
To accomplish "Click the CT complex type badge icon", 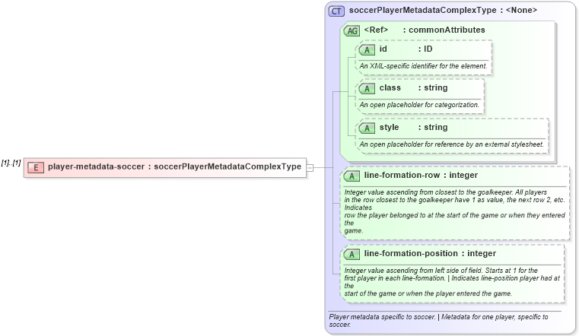I will (x=336, y=11).
